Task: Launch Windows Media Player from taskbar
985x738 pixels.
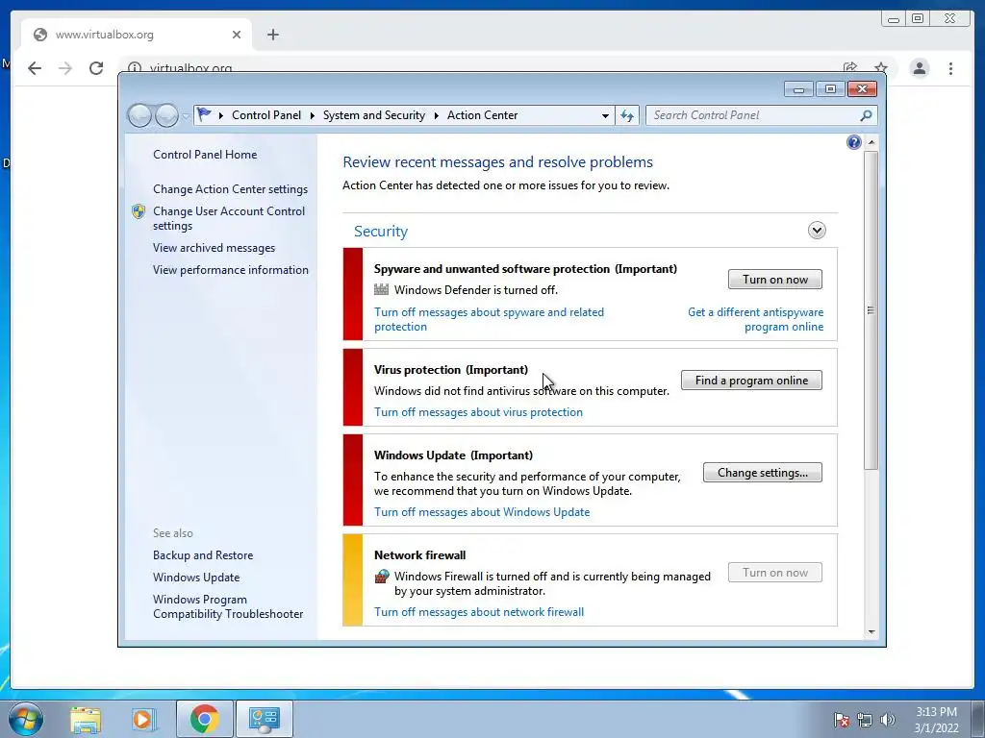Action: [144, 719]
